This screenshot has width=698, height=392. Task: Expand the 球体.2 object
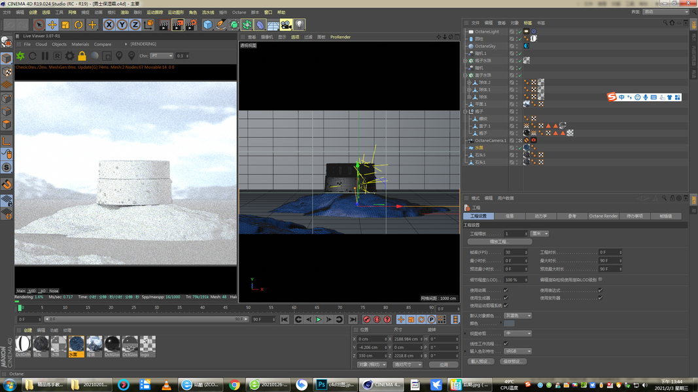pyautogui.click(x=469, y=82)
